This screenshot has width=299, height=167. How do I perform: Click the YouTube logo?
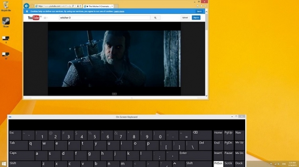34,18
